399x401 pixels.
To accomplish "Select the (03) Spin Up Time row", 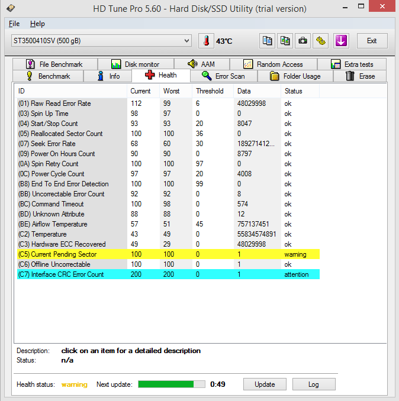I will (168, 114).
